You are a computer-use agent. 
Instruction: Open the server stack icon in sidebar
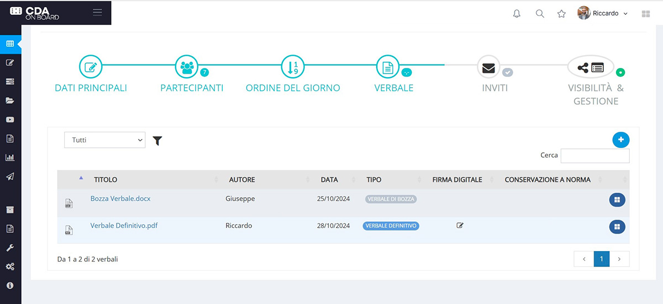10,82
